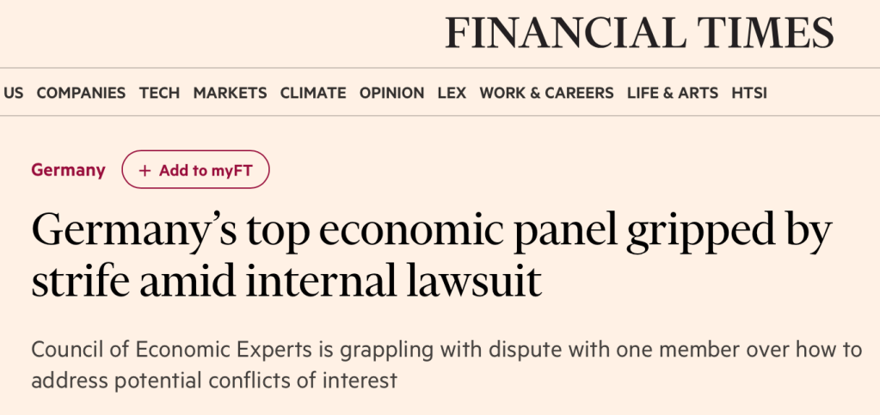Go to Work & Careers
Viewport: 880px width, 415px height.
point(546,93)
